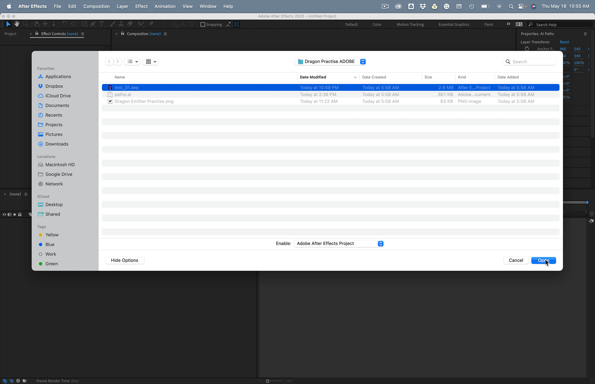The image size is (595, 384).
Task: Open the Composition panel menu
Action: click(165, 34)
